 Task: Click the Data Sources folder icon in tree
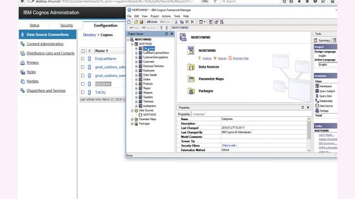click(x=136, y=111)
